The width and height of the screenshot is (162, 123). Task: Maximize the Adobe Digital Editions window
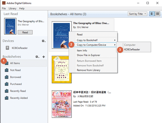click(148, 3)
